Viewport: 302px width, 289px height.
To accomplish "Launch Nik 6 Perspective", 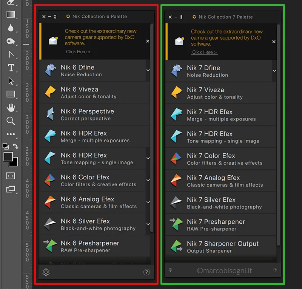I will click(94, 114).
